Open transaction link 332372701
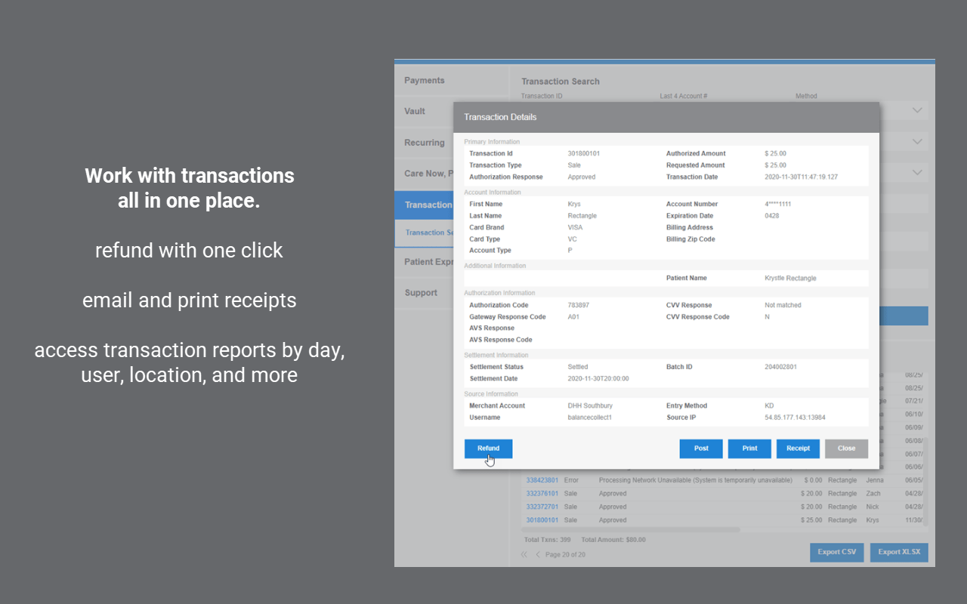 pos(542,507)
